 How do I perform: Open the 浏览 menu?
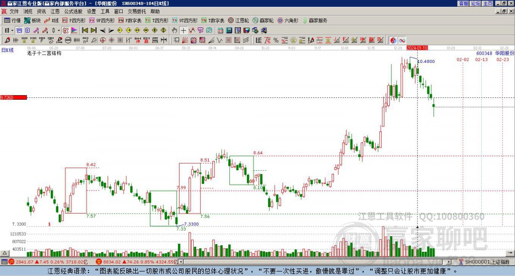pyautogui.click(x=28, y=12)
